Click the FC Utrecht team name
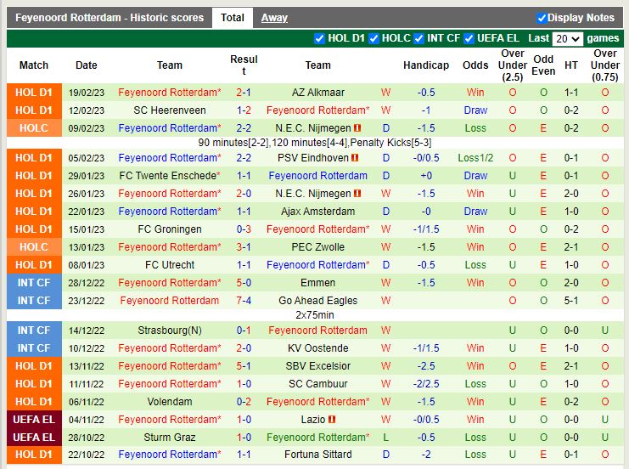Image resolution: width=629 pixels, height=469 pixels. [x=170, y=265]
